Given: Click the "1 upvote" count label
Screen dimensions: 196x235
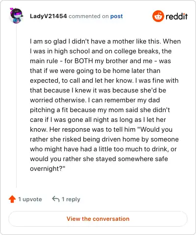Looking at the screenshot, I should coord(30,199).
